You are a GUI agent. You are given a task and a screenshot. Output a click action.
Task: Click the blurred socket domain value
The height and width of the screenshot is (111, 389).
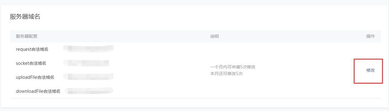86,63
